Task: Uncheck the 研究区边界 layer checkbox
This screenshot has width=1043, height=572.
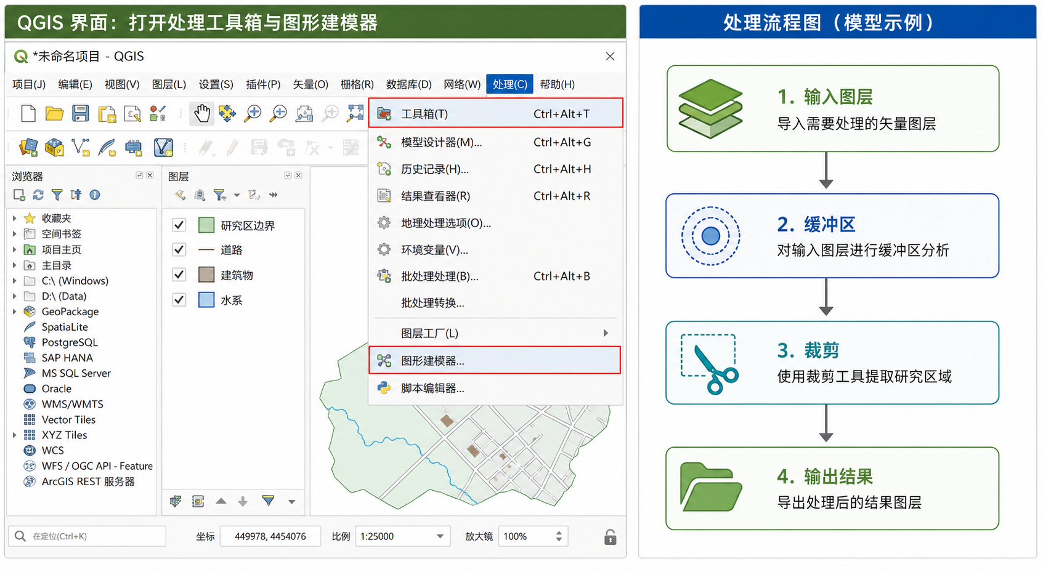Action: click(179, 225)
